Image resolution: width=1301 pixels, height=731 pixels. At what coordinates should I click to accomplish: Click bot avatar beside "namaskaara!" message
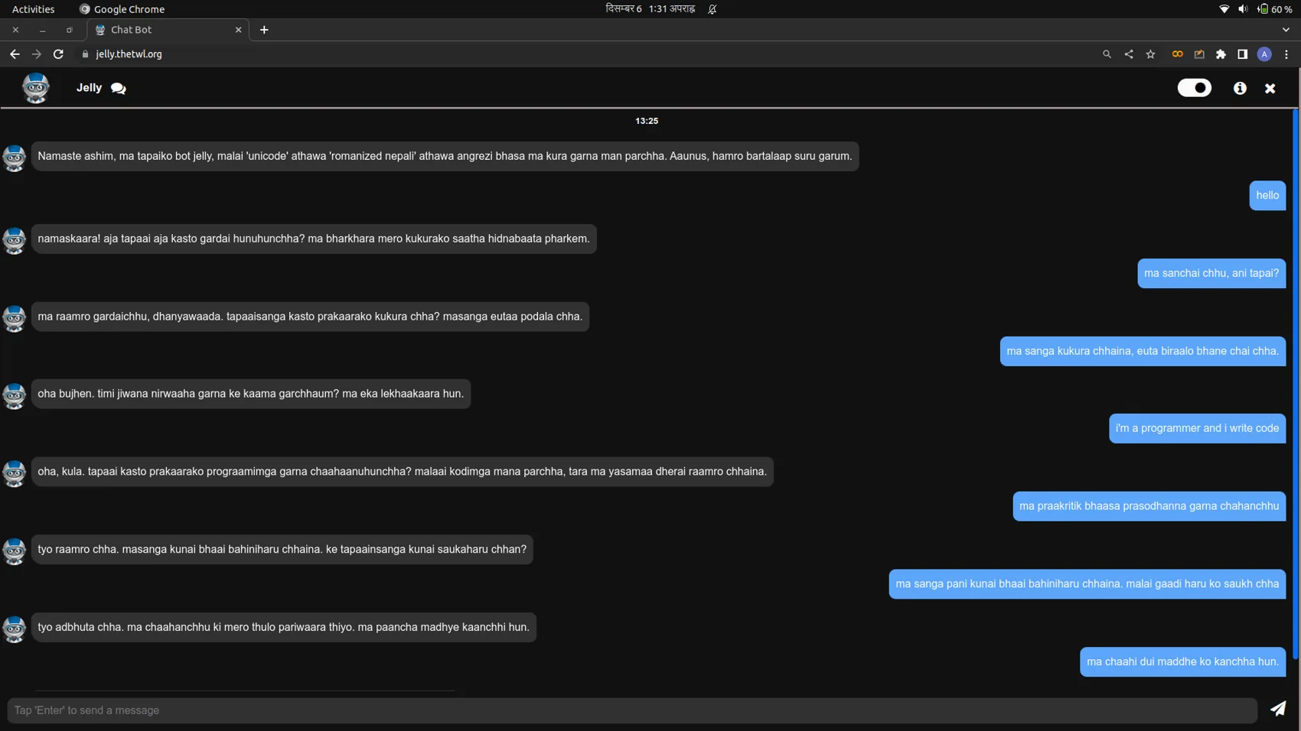pyautogui.click(x=15, y=240)
